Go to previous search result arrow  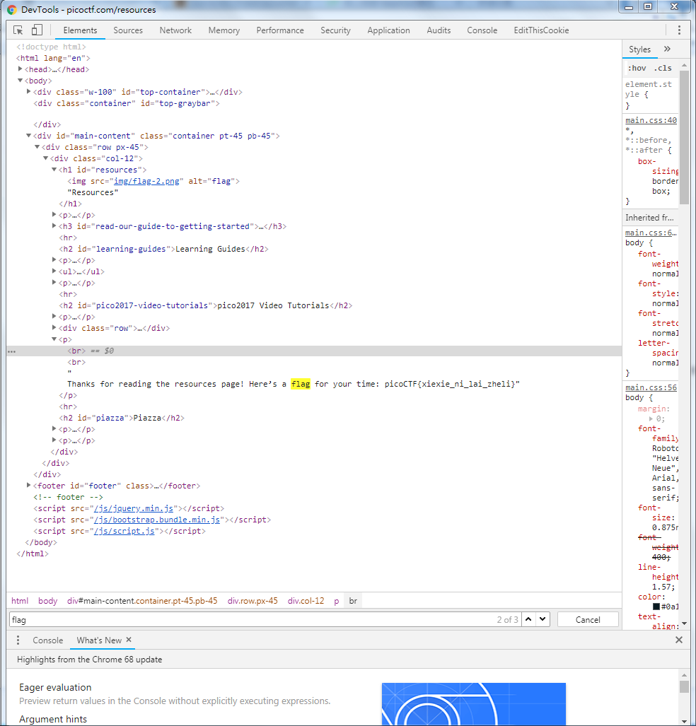(528, 619)
